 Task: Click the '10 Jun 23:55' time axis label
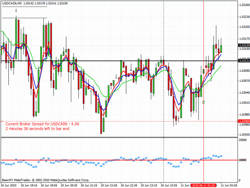tap(169, 186)
